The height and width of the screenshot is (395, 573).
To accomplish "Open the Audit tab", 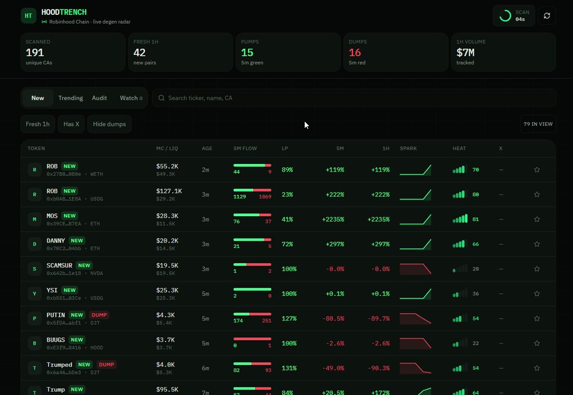I will pos(99,98).
